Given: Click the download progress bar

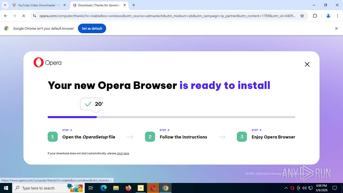Looking at the screenshot, I should [171, 117].
